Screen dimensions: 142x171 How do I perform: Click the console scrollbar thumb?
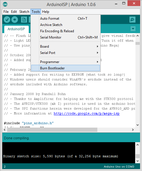(x=137, y=156)
